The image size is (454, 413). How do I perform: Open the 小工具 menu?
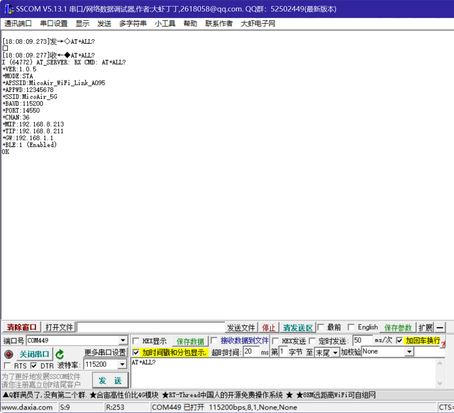[x=165, y=23]
